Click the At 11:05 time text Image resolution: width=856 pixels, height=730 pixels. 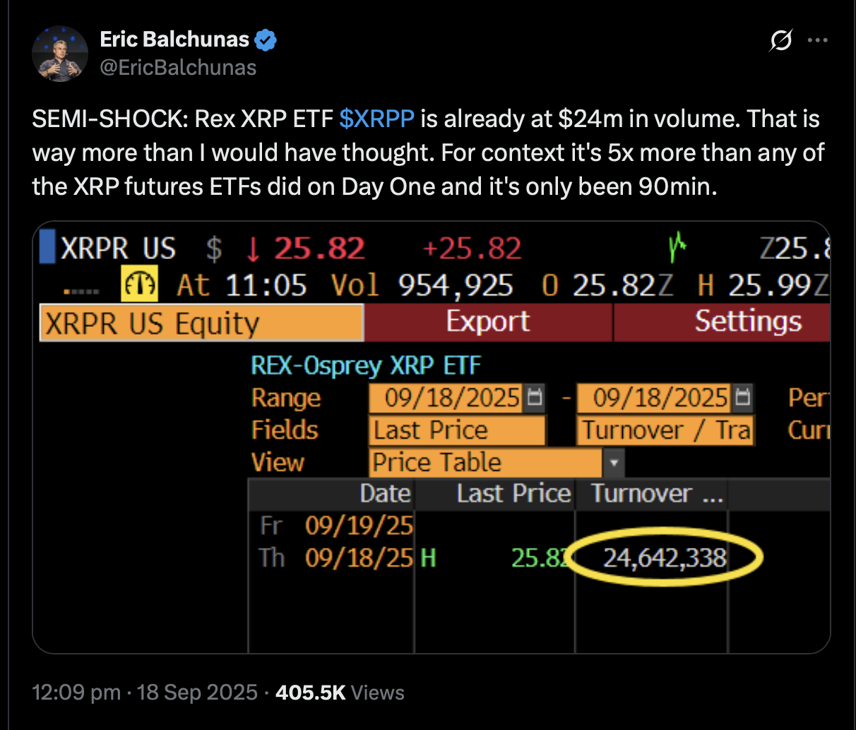pyautogui.click(x=242, y=286)
